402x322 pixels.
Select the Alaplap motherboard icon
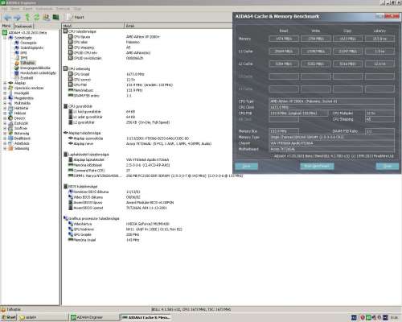pyautogui.click(x=10, y=83)
